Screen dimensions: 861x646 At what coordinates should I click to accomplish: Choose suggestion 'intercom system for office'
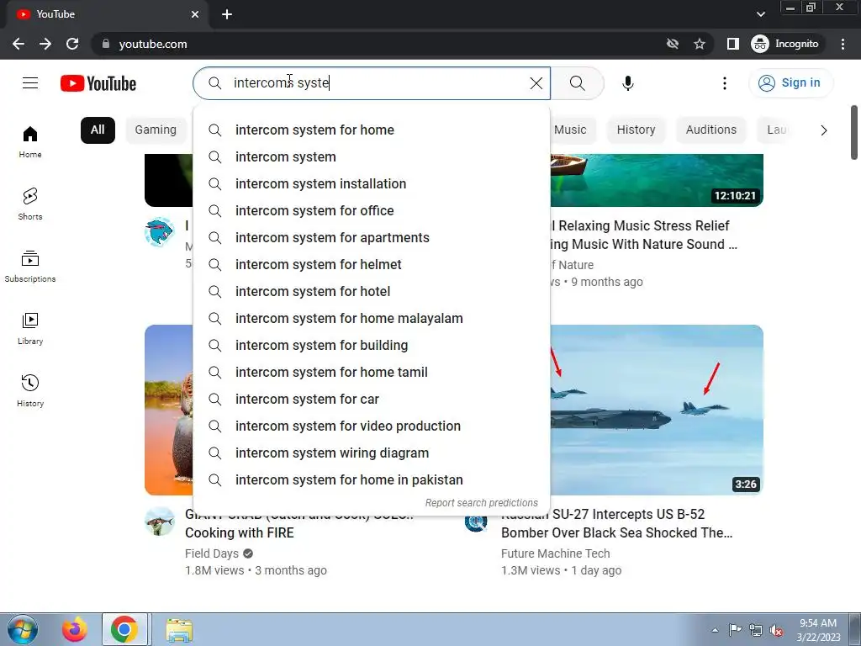click(371, 210)
